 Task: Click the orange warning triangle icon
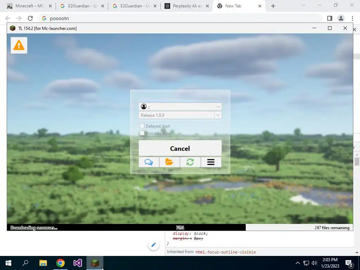point(19,45)
